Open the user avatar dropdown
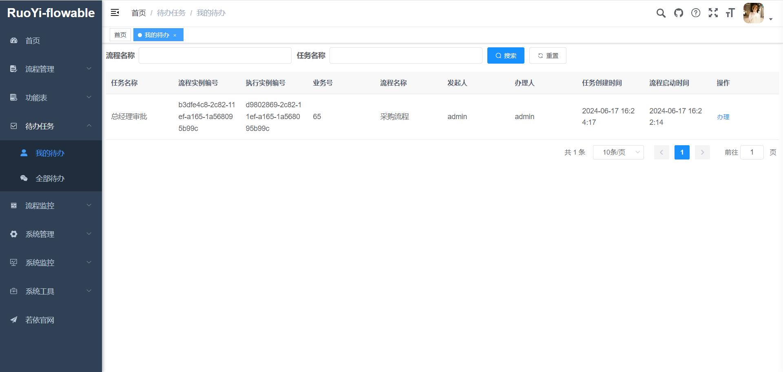This screenshot has height=372, width=783. click(753, 13)
